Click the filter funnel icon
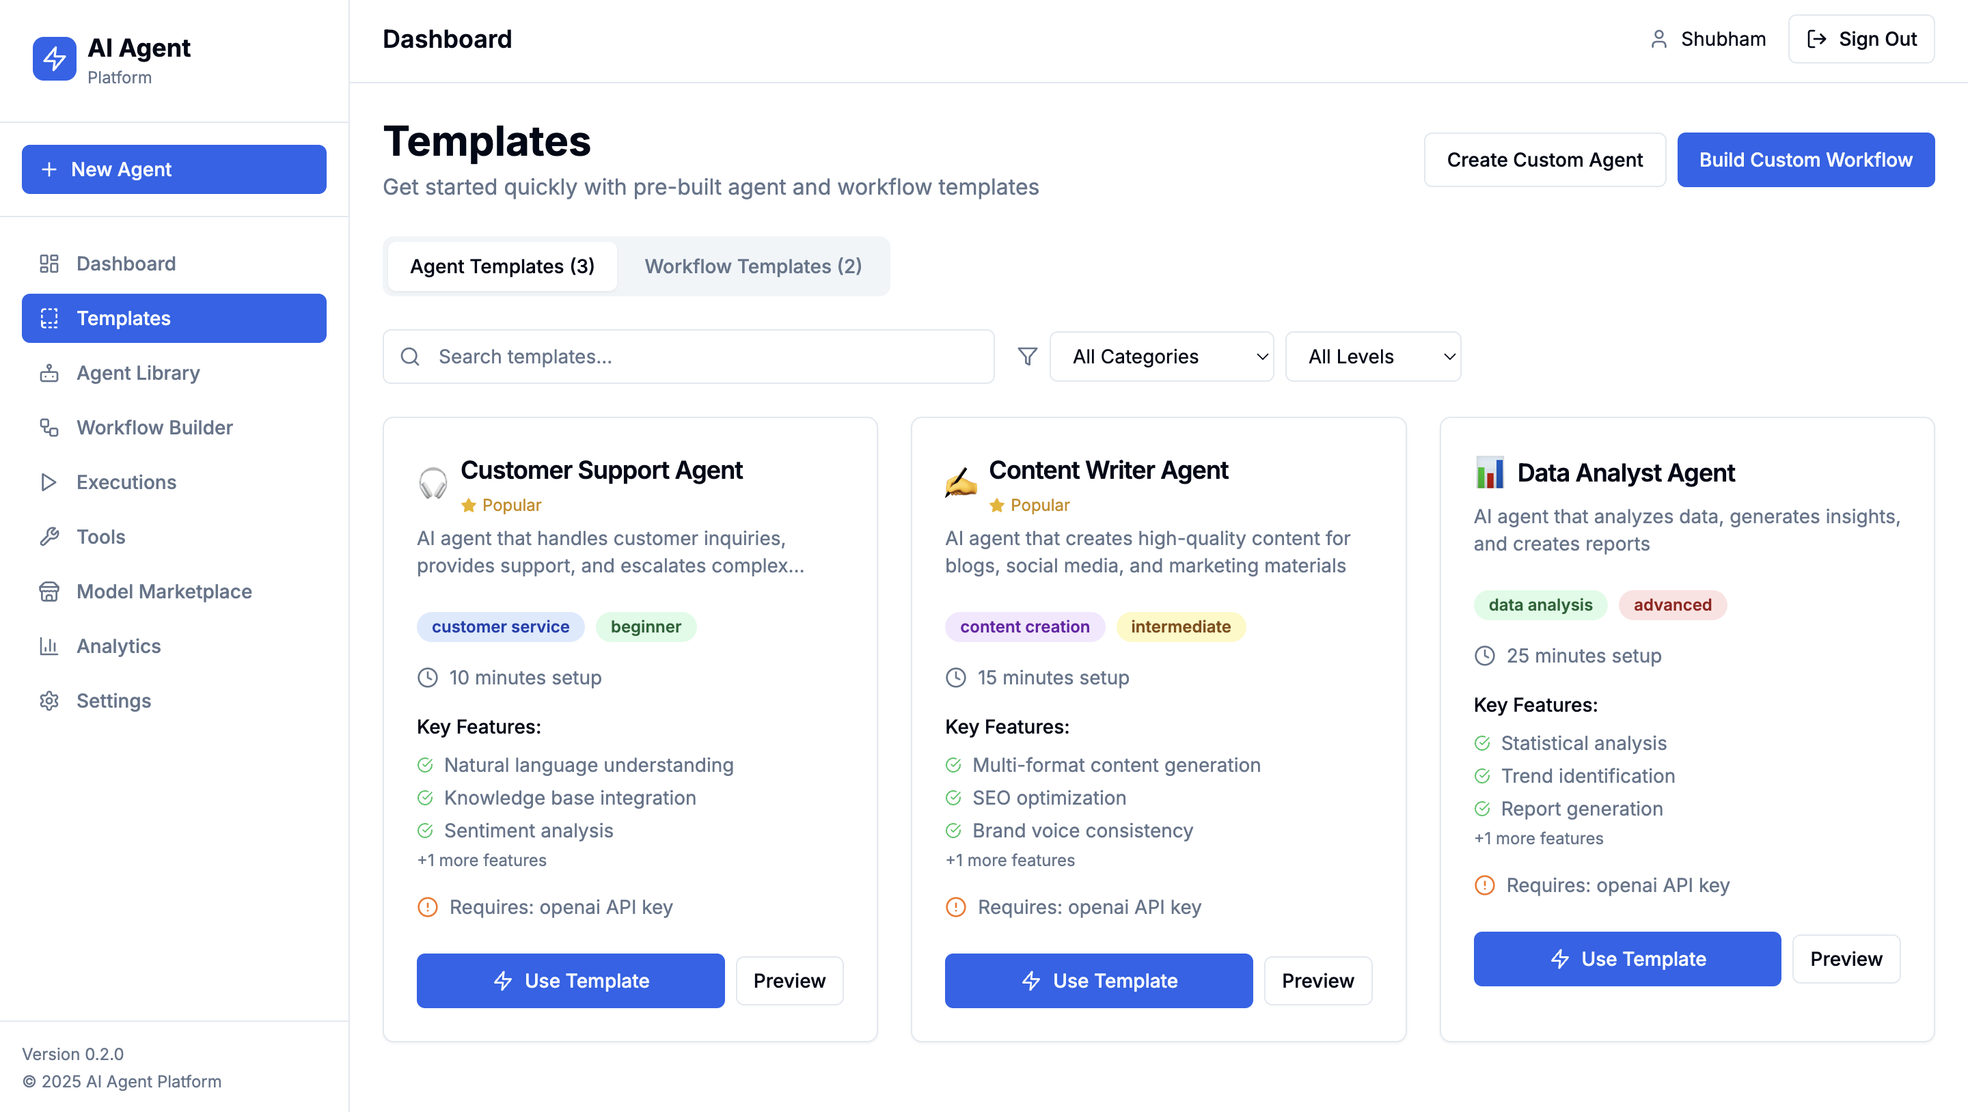Image resolution: width=1968 pixels, height=1112 pixels. click(x=1028, y=357)
